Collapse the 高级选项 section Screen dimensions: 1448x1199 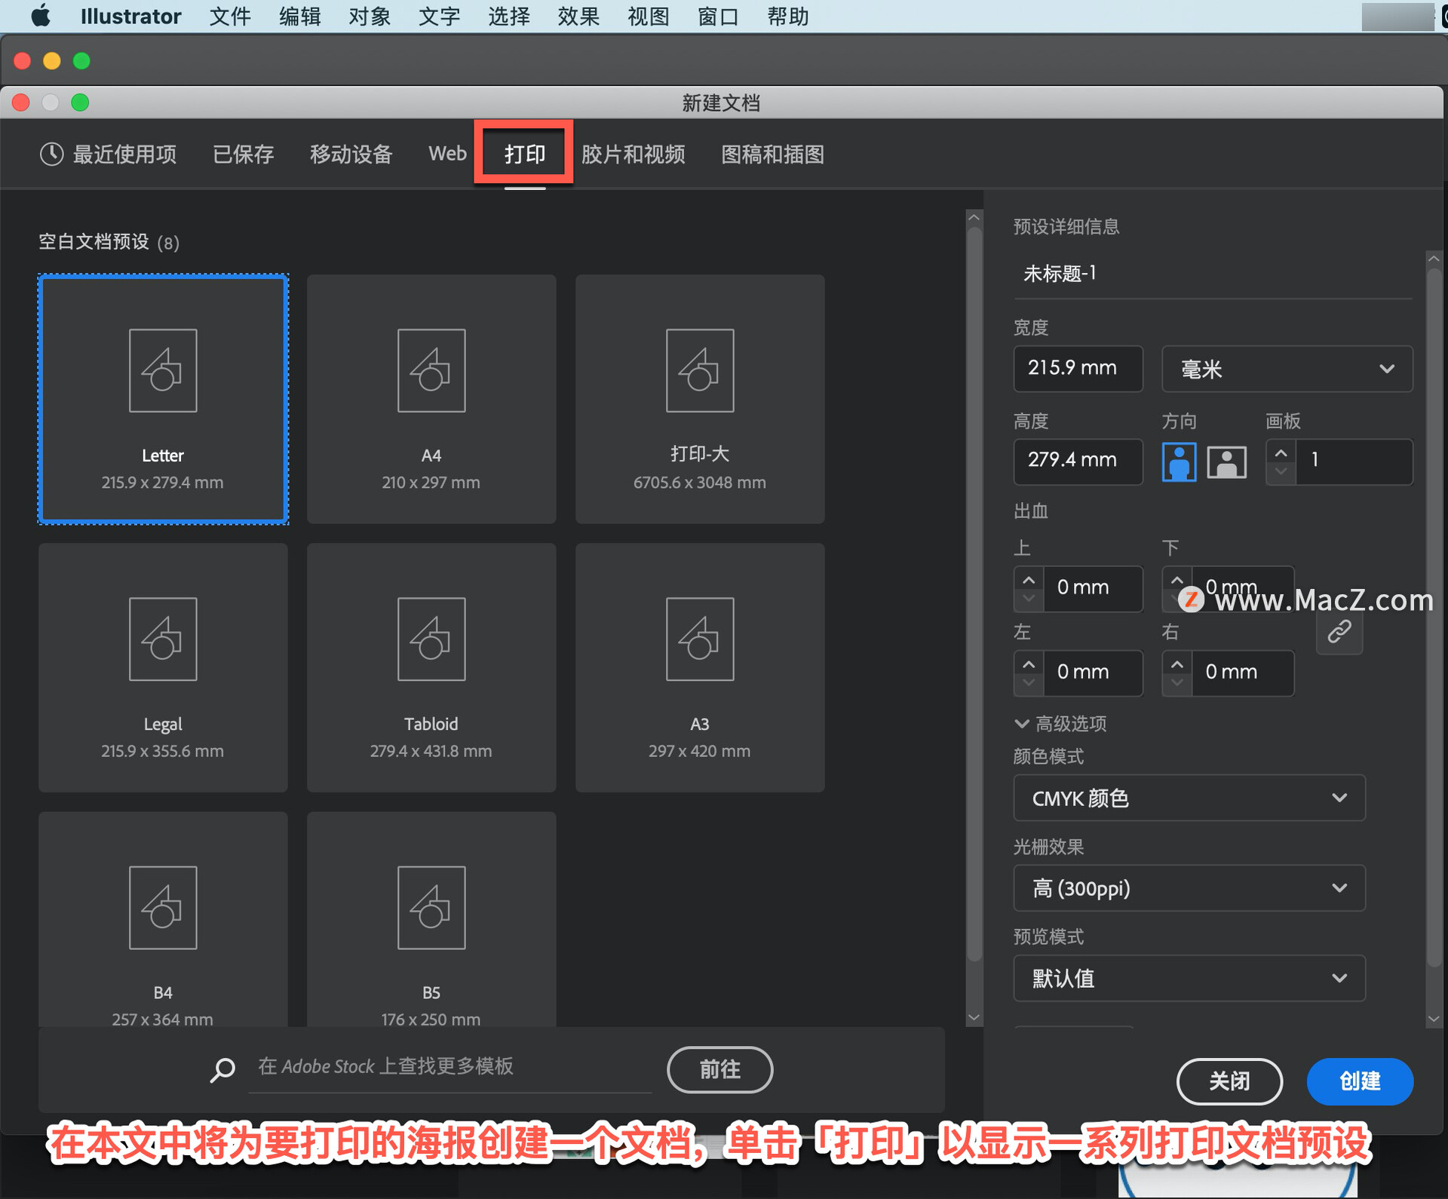point(1022,724)
